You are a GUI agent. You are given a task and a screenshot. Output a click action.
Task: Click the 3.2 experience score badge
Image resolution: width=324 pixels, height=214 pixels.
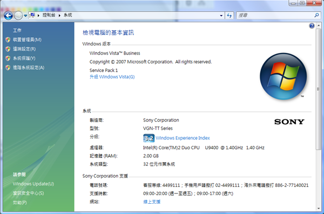[x=149, y=138]
